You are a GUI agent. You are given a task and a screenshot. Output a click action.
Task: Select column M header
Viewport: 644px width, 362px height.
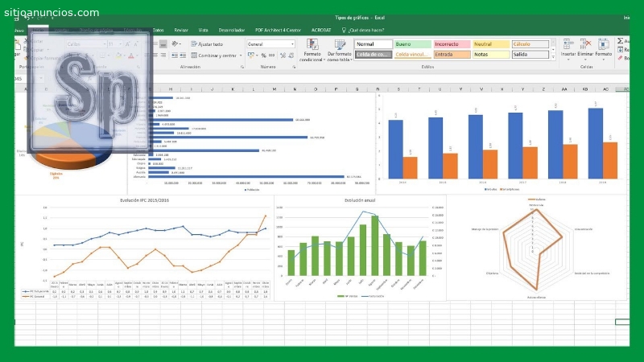point(274,89)
